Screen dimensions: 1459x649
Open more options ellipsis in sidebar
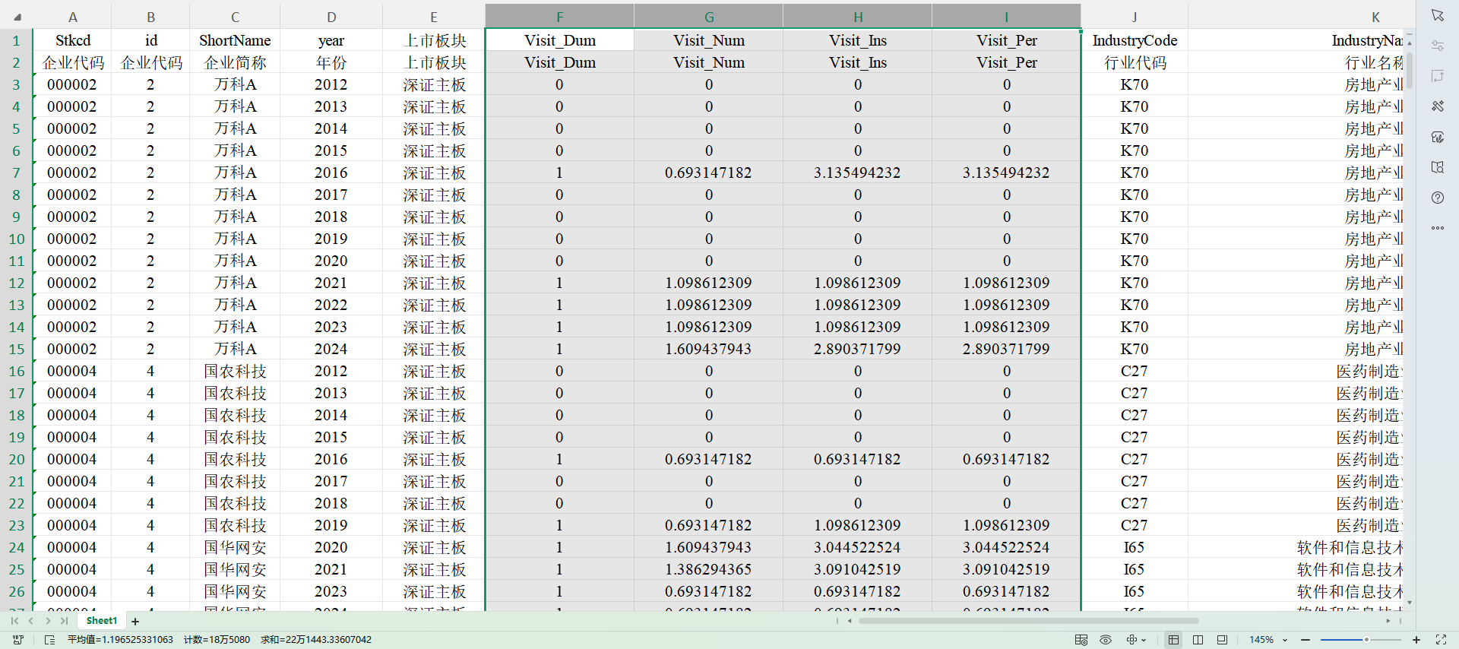[1437, 228]
